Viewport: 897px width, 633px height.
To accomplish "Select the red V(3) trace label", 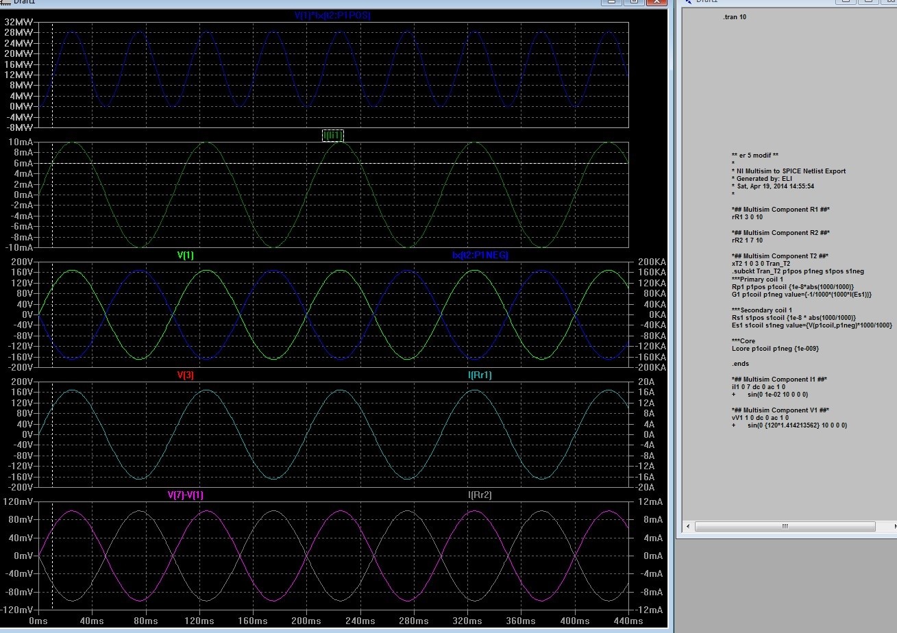I will [185, 375].
